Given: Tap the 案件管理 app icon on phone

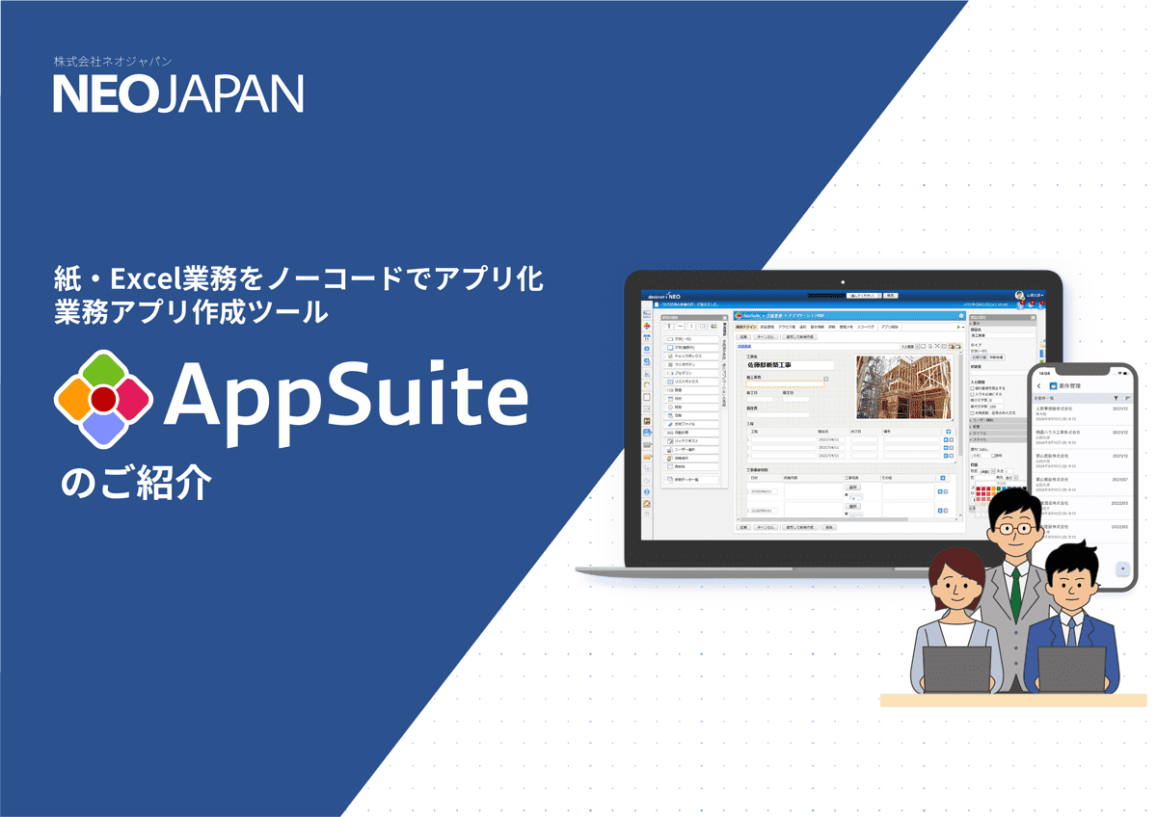Looking at the screenshot, I should click(x=1053, y=385).
